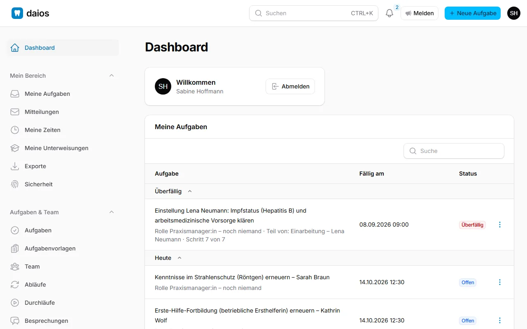Click the Meine Unterweisungen graduation cap icon

15,148
